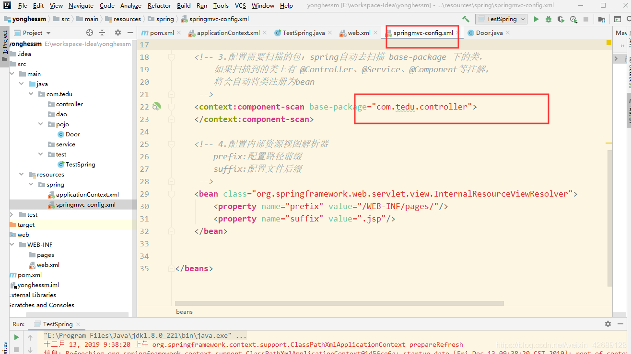This screenshot has width=631, height=354.
Task: Collapse the resources folder node
Action: [x=22, y=175]
